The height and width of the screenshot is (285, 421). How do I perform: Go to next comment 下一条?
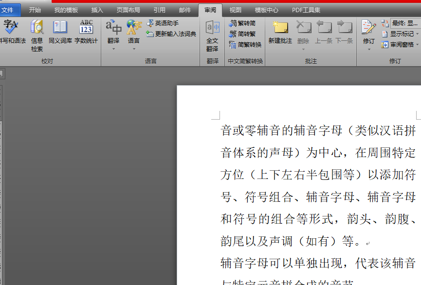344,32
